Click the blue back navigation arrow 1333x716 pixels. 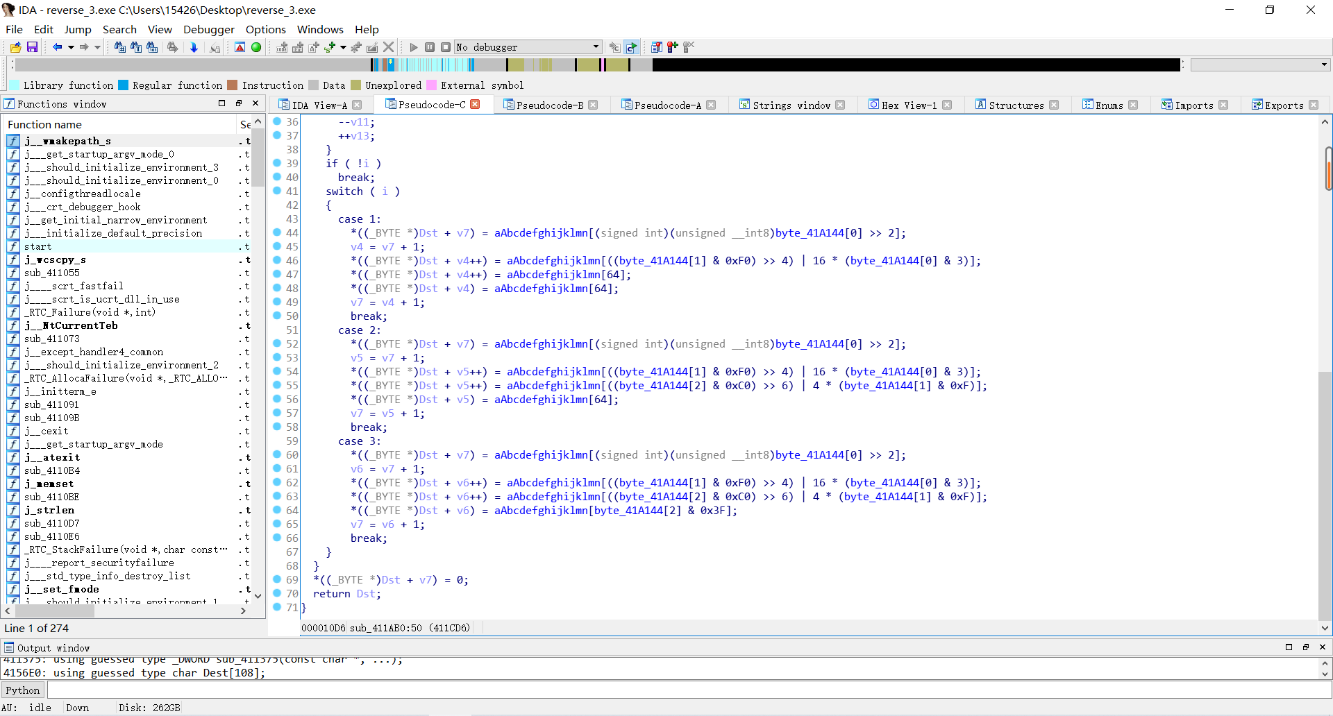(57, 47)
